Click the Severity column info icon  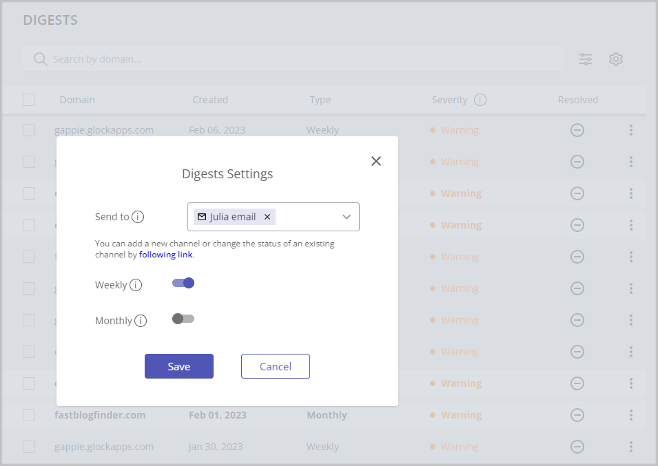(480, 100)
